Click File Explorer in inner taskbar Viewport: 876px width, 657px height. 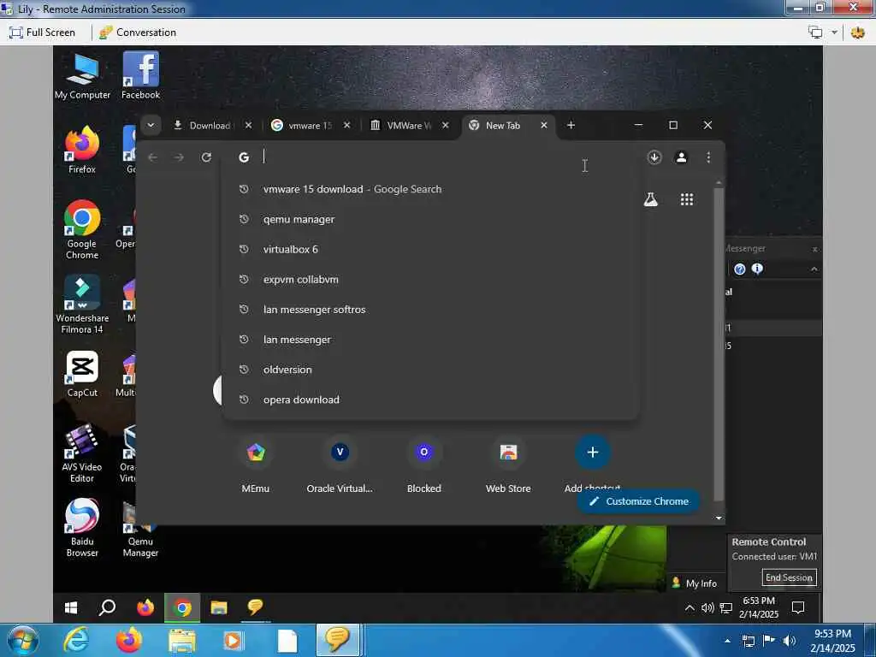coord(219,607)
